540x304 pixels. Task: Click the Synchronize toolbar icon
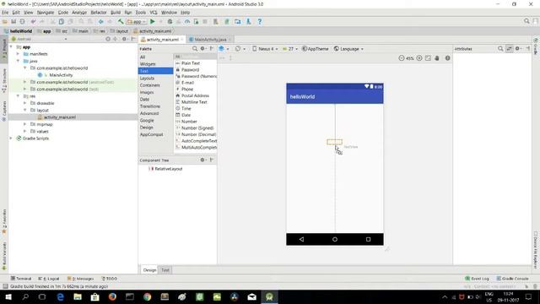coord(23,21)
